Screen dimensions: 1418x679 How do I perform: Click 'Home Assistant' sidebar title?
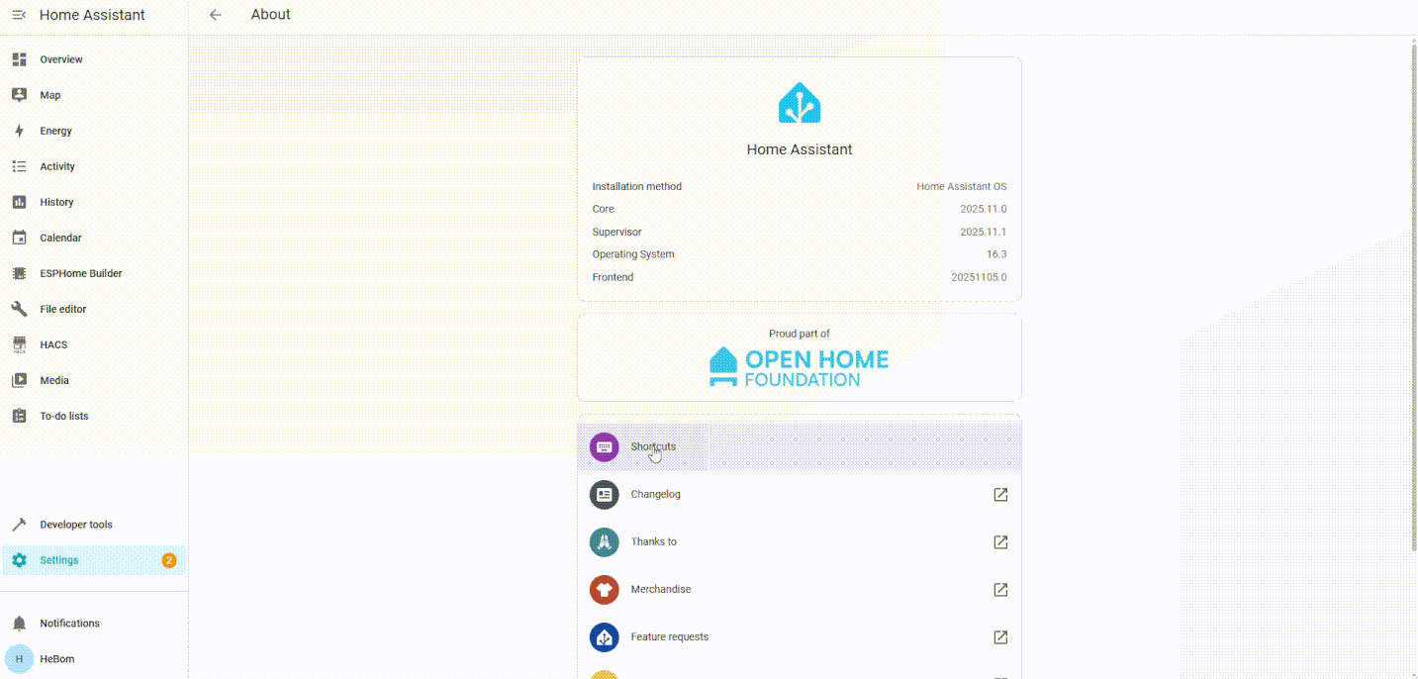92,15
